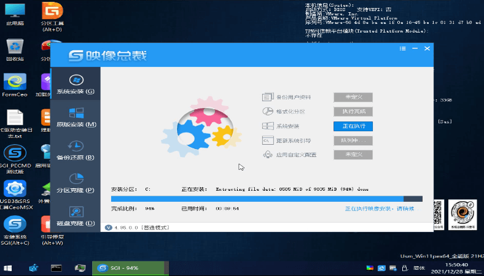Viewport: 484px width, 276px height.
Task: Click the blue tray icon beside display icon
Action: (x=381, y=268)
